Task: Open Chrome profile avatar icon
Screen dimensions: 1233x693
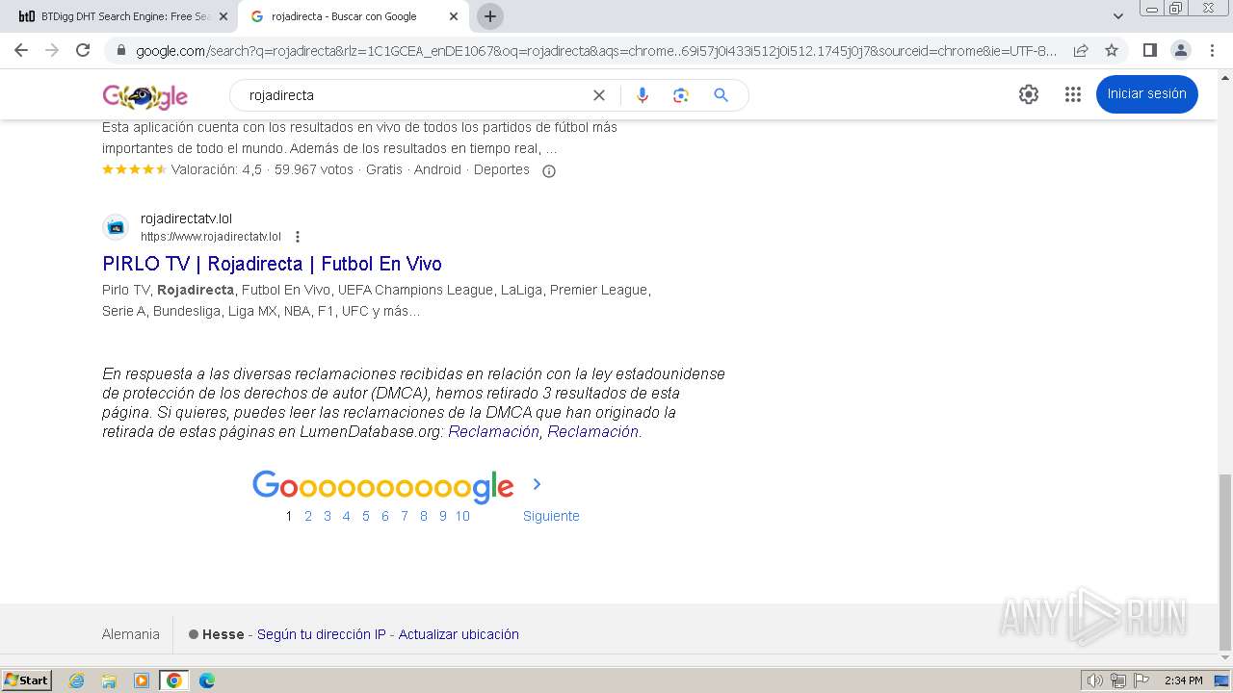Action: (1180, 50)
